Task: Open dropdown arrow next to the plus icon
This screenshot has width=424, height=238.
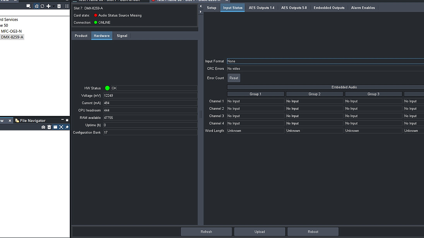Action: [54, 6]
